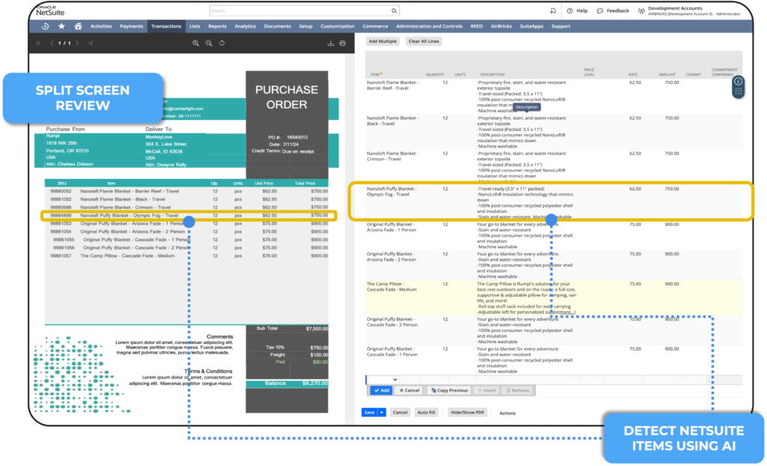Open the Reports menu

[x=217, y=26]
